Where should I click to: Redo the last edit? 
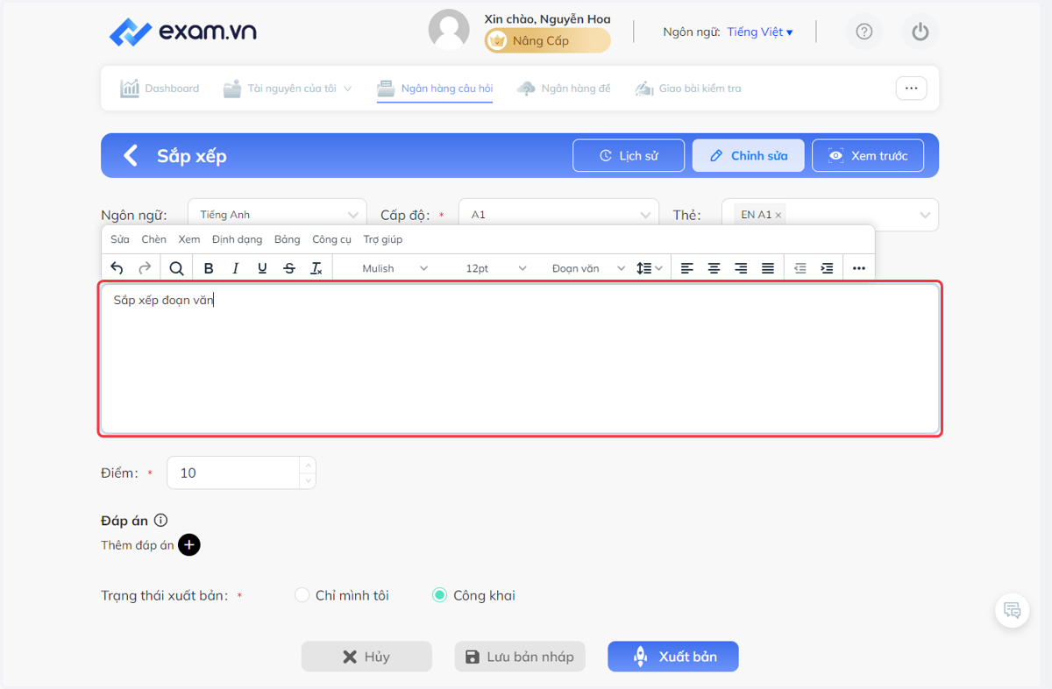145,268
